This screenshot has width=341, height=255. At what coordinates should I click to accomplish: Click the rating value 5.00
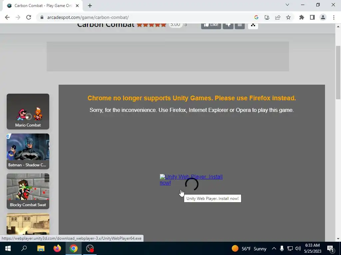point(175,25)
